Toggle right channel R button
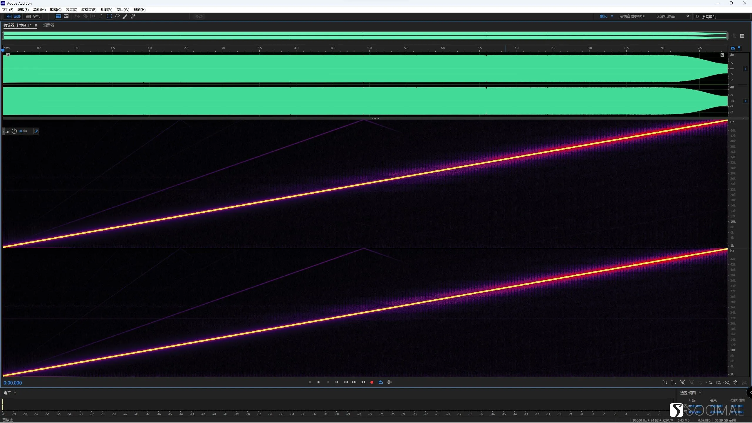 (x=746, y=101)
